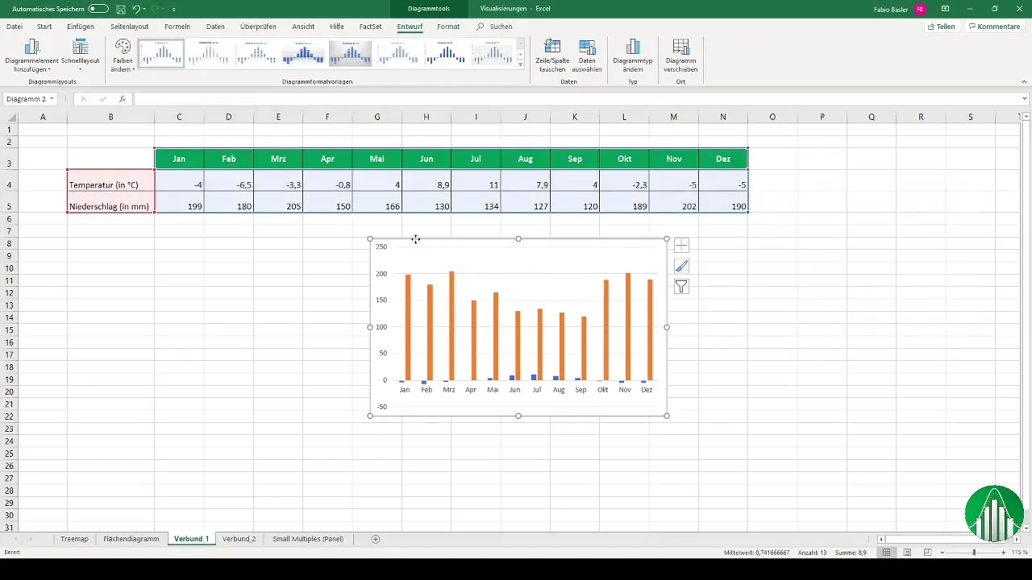Screen dimensions: 1032x580
Task: Click the Undo arrow in quick access
Action: pos(136,9)
